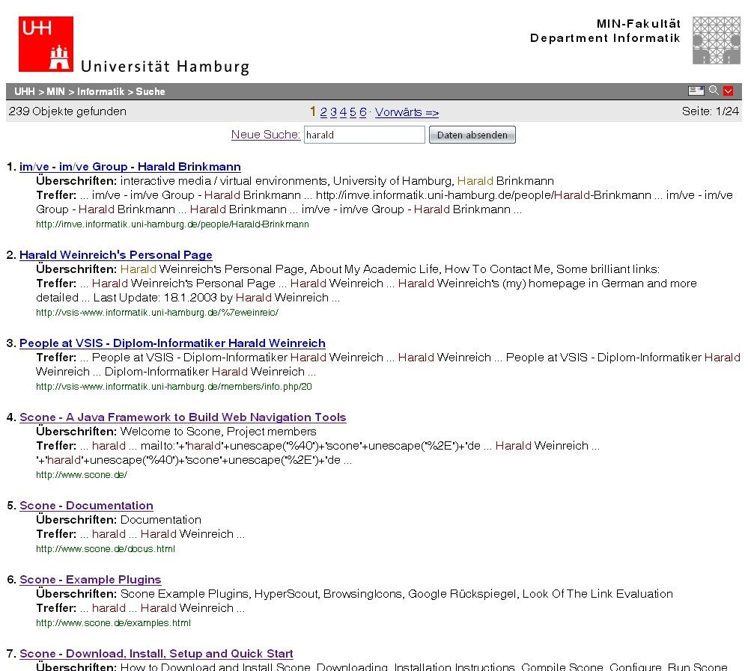Open results page 2
Image resolution: width=748 pixels, height=671 pixels.
pyautogui.click(x=323, y=112)
